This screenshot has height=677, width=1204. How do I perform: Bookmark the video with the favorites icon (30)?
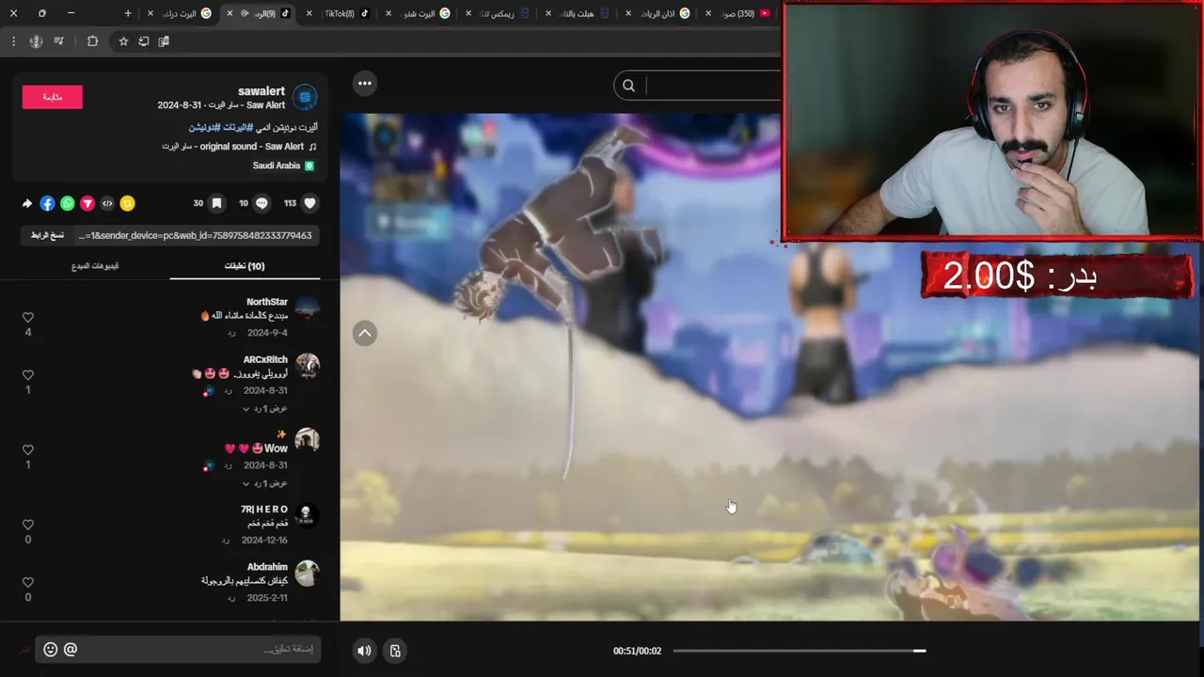(216, 203)
